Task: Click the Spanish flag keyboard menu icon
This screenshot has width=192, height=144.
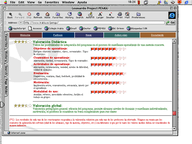Action: point(180,2)
